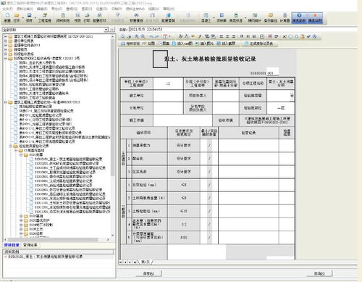
Task: Collapse the 0101地基 folder in the tree
Action: click(21, 154)
